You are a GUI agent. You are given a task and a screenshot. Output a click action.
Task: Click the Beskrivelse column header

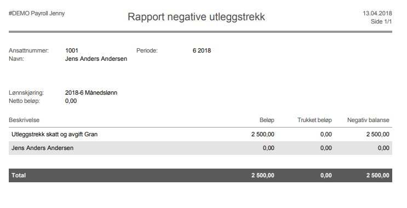coord(24,120)
